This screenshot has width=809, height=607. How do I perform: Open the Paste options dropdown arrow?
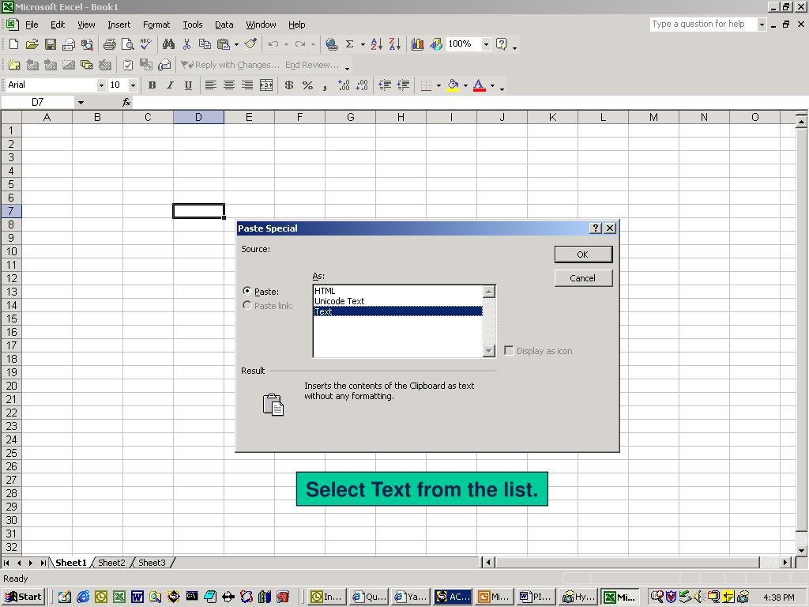tap(237, 44)
